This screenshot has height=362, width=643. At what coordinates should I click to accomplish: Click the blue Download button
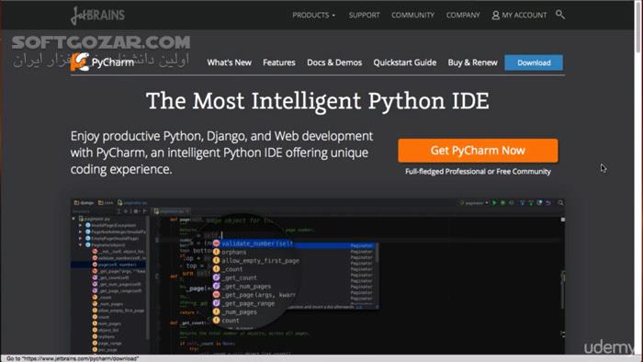coord(534,62)
